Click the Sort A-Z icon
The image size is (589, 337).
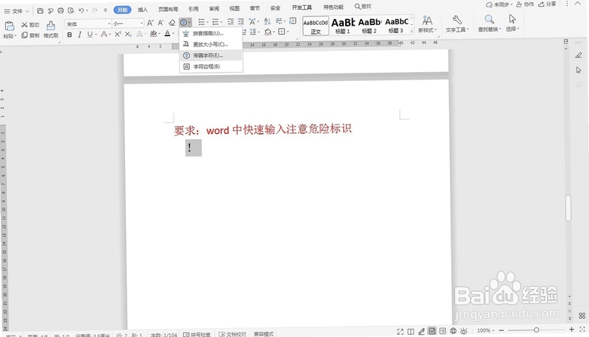tap(267, 21)
